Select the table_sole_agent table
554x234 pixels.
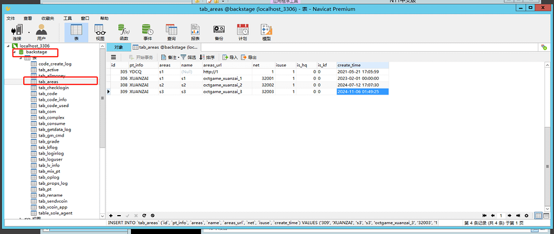(55, 213)
